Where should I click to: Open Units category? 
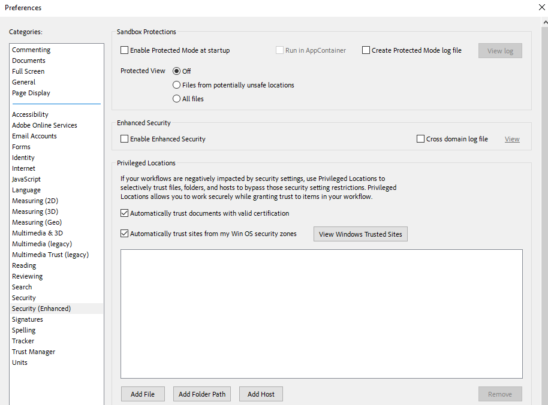[x=56, y=362]
